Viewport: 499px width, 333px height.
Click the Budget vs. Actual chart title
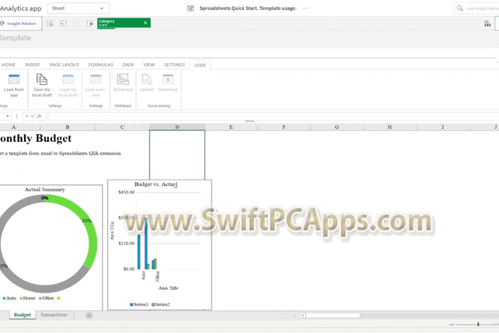coord(156,184)
